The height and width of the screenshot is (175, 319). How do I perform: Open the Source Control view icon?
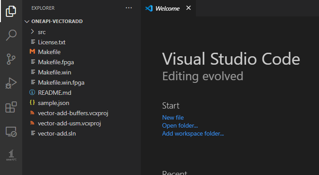tap(11, 59)
